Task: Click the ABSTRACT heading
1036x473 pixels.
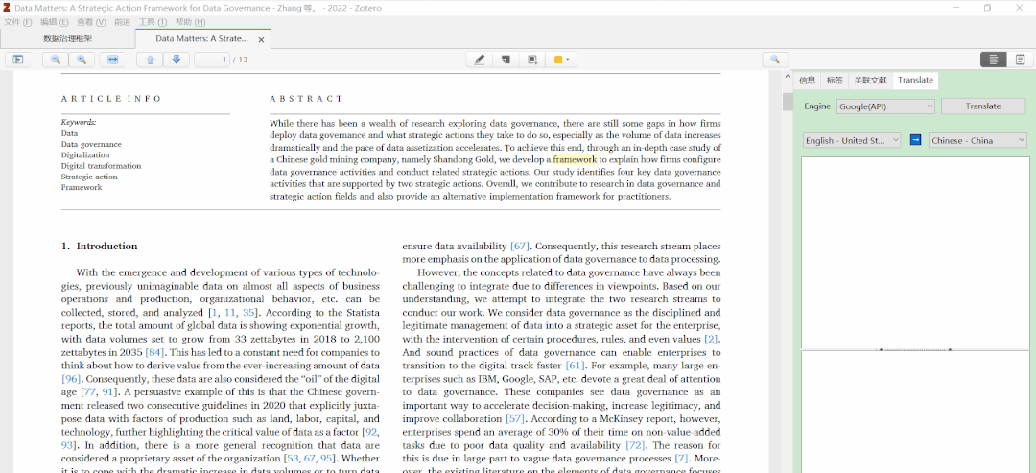Action: click(x=307, y=99)
